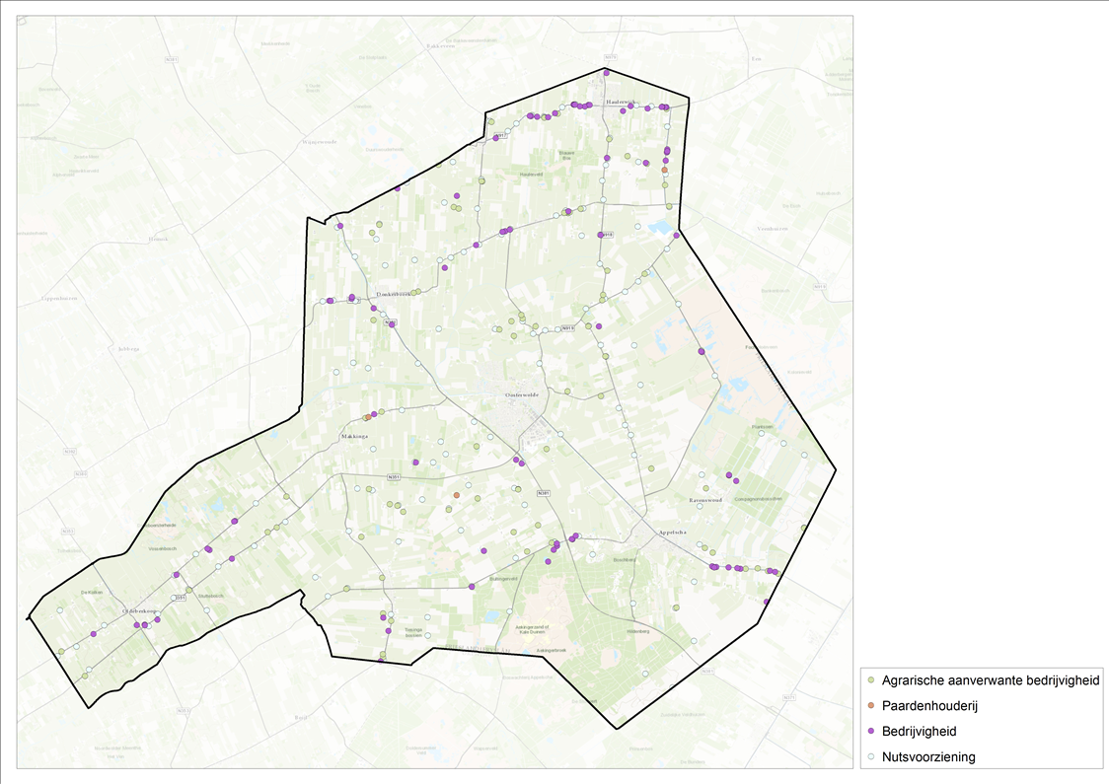Viewport: 1109px width, 784px height.
Task: Click the central N351 road shield near Makkinga
Action: pyautogui.click(x=394, y=478)
